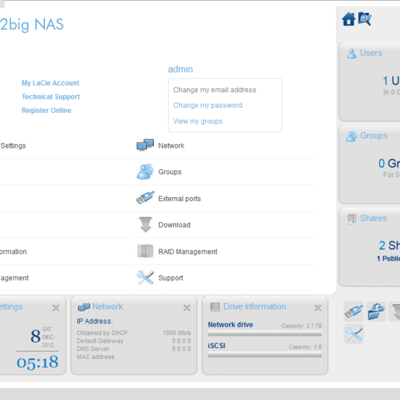The image size is (400, 400).
Task: Click the admin username heading
Action: (181, 69)
